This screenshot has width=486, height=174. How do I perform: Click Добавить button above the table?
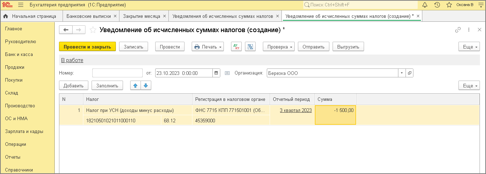click(74, 86)
